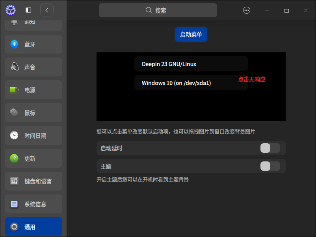The height and width of the screenshot is (237, 316).
Task: Click the 启动延时 label text
Action: pyautogui.click(x=111, y=148)
